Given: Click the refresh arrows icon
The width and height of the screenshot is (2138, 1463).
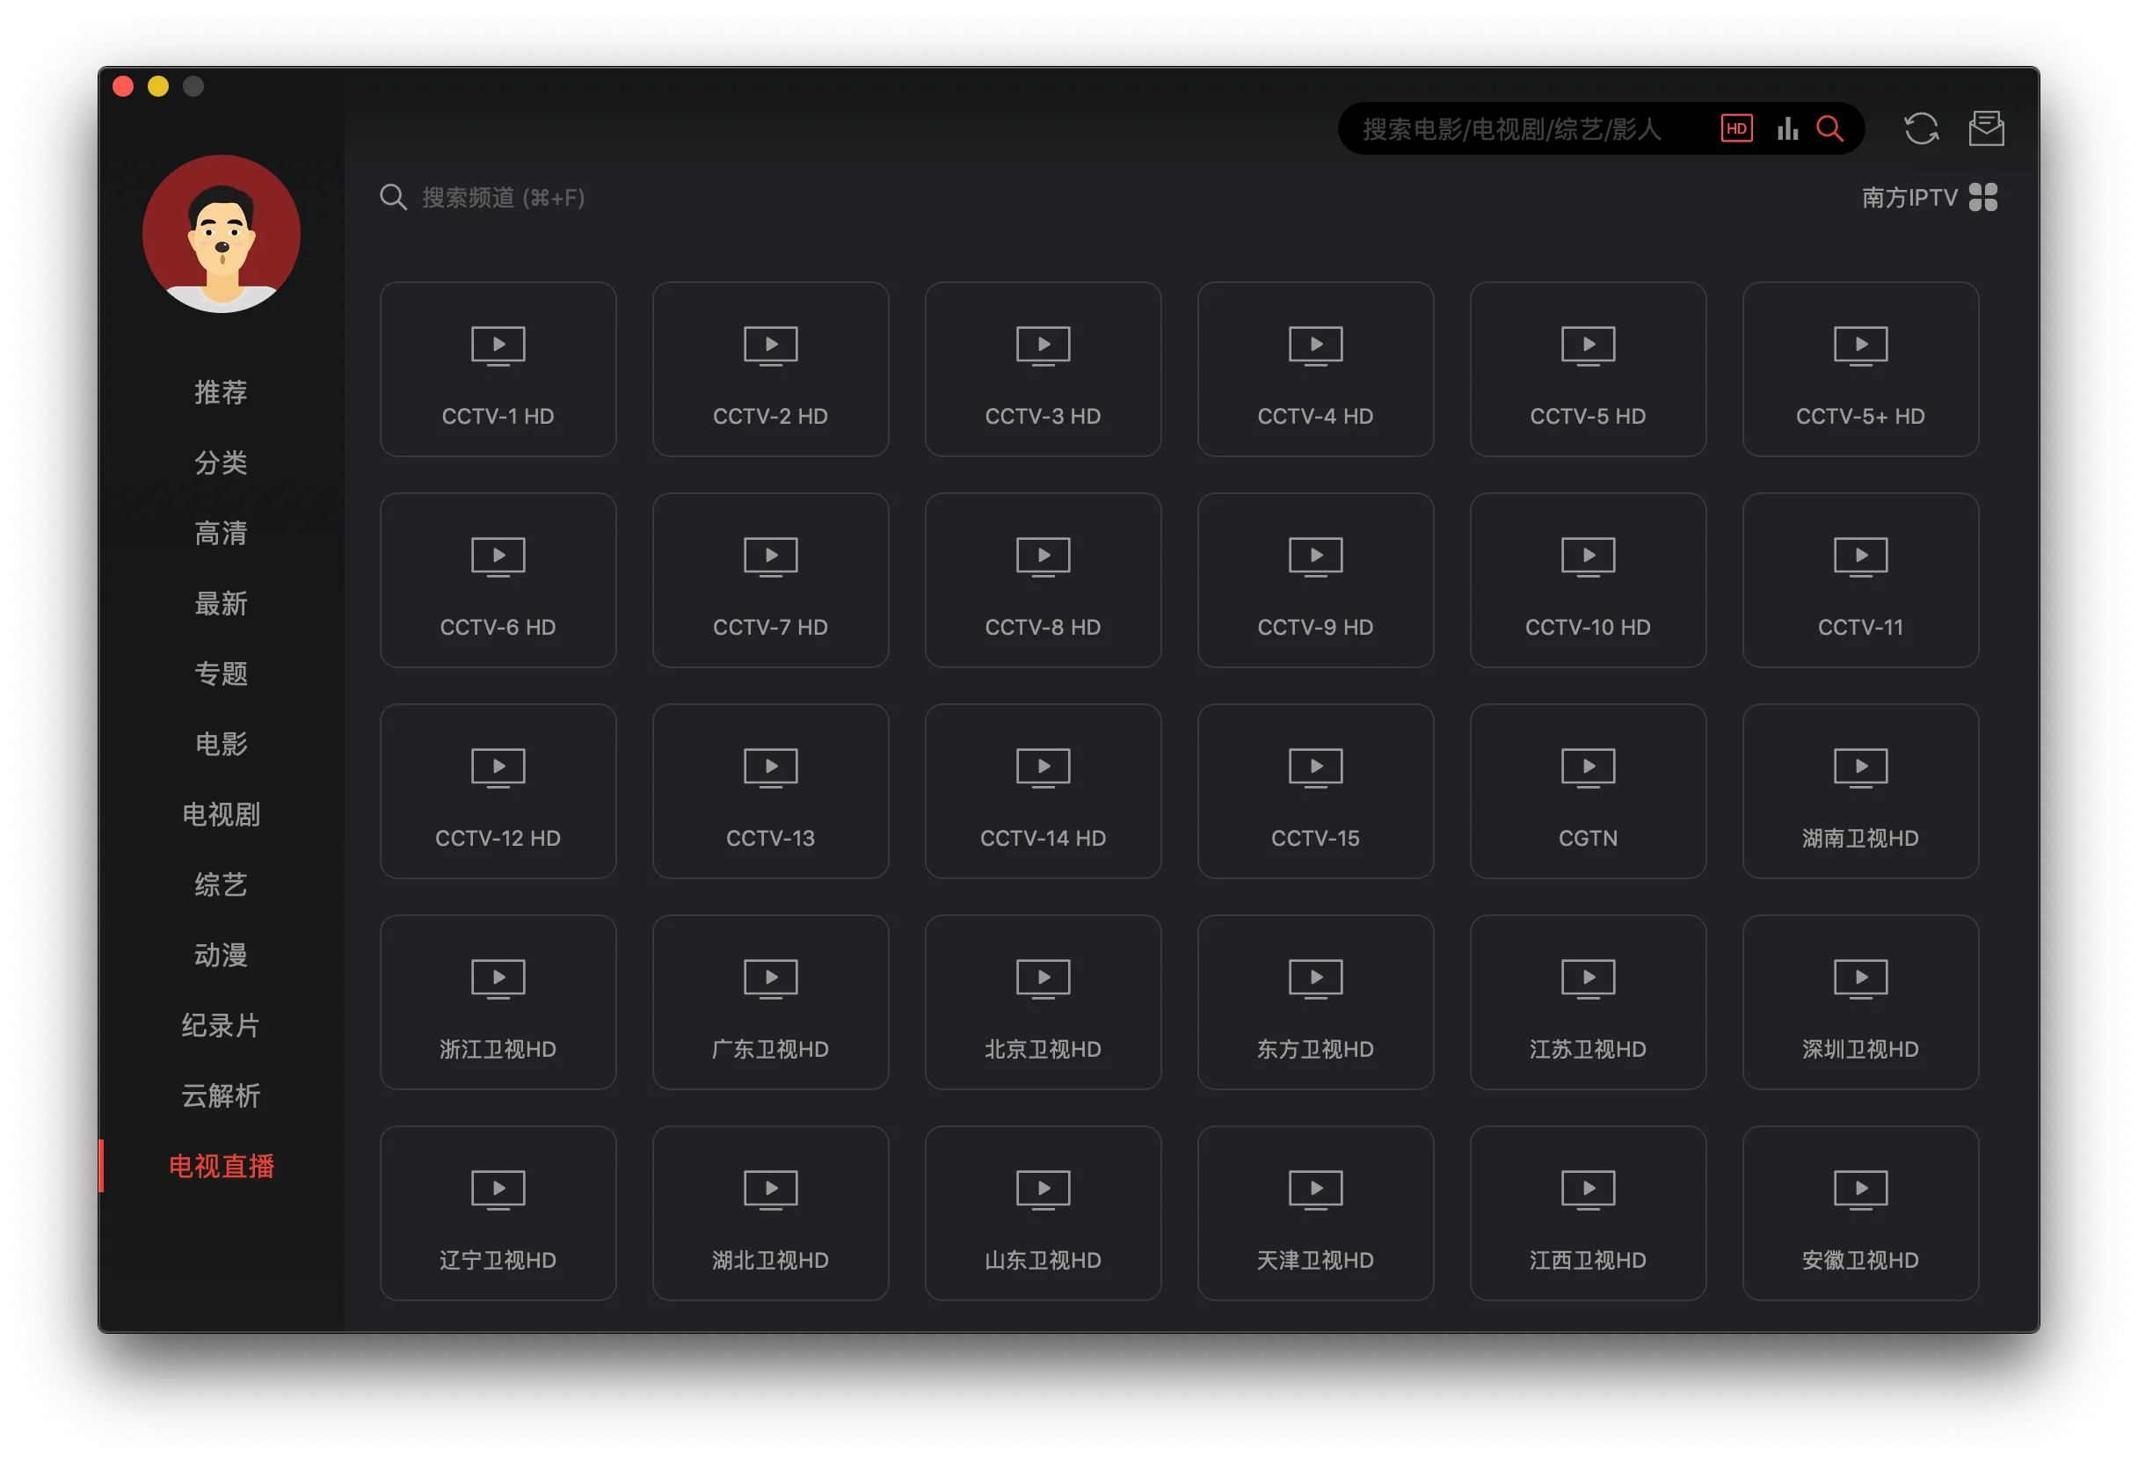Looking at the screenshot, I should [x=1921, y=129].
